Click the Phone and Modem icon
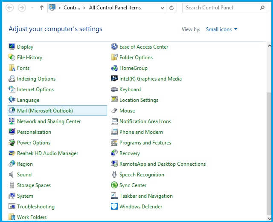The height and width of the screenshot is (222, 273). [114, 132]
